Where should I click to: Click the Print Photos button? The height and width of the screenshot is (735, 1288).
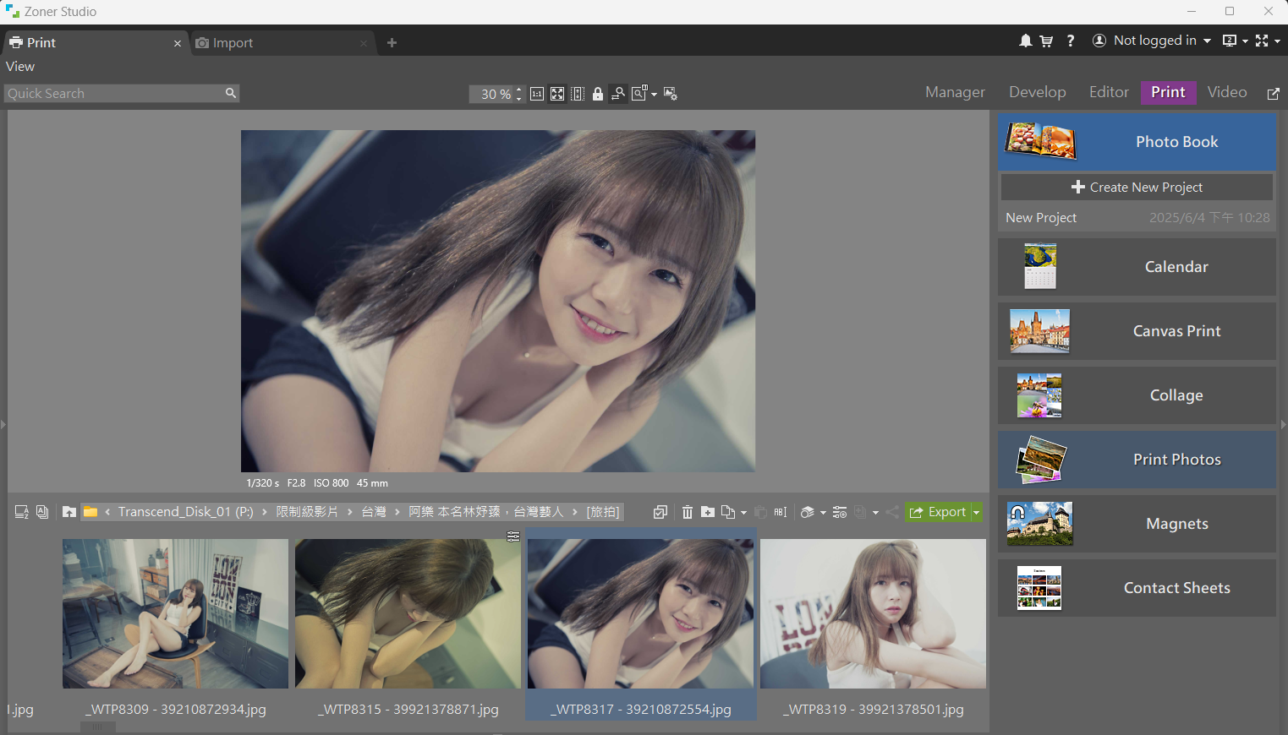(1137, 460)
